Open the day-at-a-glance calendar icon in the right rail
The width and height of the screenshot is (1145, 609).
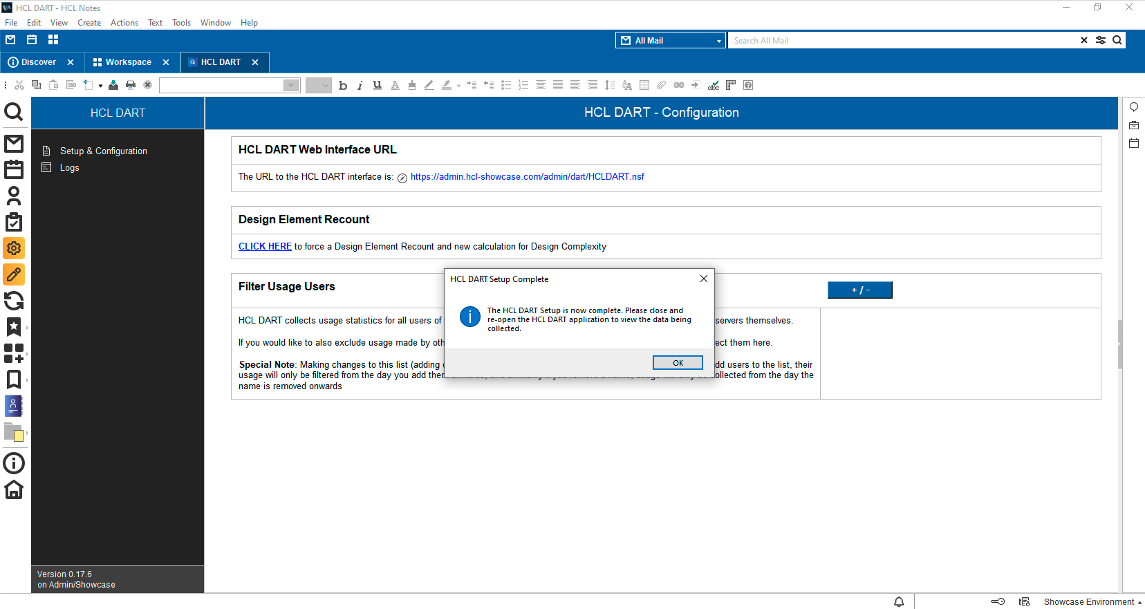[x=1134, y=143]
